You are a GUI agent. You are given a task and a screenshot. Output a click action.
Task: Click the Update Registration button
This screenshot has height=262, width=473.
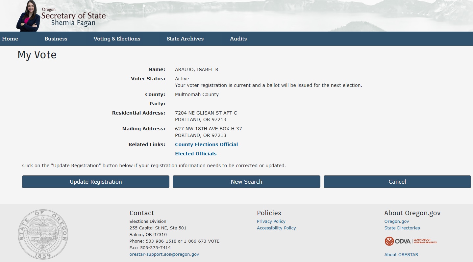96,182
